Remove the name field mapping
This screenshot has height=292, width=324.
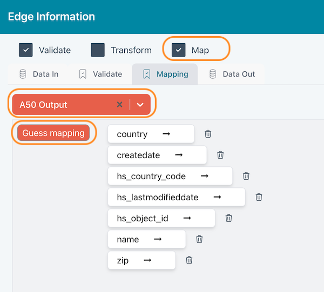click(x=199, y=239)
